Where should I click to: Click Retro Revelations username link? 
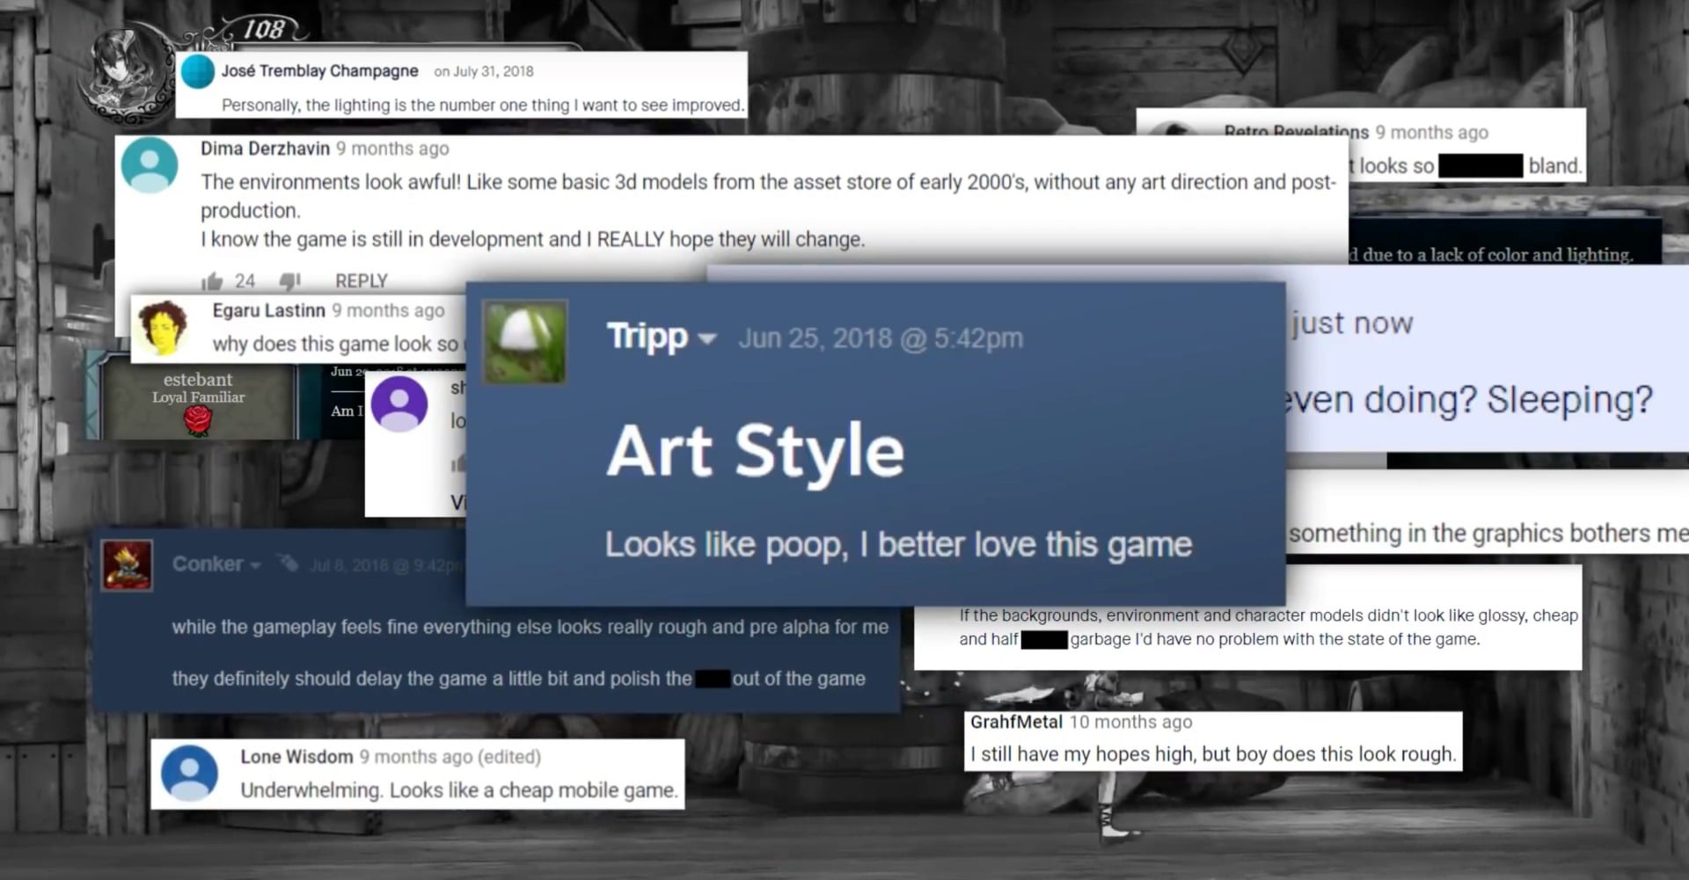pyautogui.click(x=1293, y=132)
